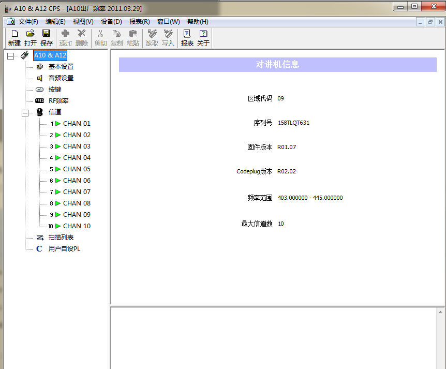Viewport: 446px width, 369px height.
Task: Click the 写入 (Write) radio toolbar icon
Action: [168, 34]
